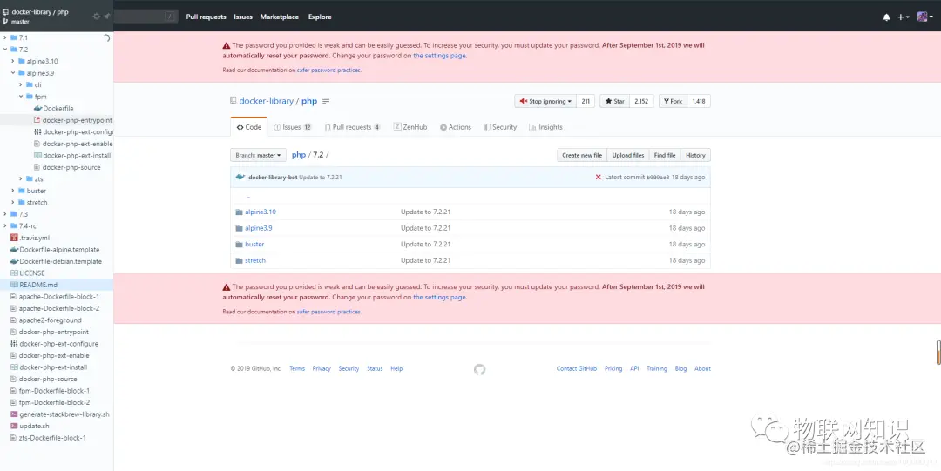Open the 2,152 stargazers count
The image size is (941, 471).
click(641, 101)
